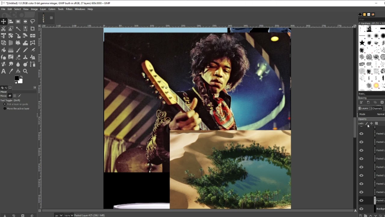Select the Clone stamp tool
The width and height of the screenshot is (385, 217).
click(x=25, y=57)
